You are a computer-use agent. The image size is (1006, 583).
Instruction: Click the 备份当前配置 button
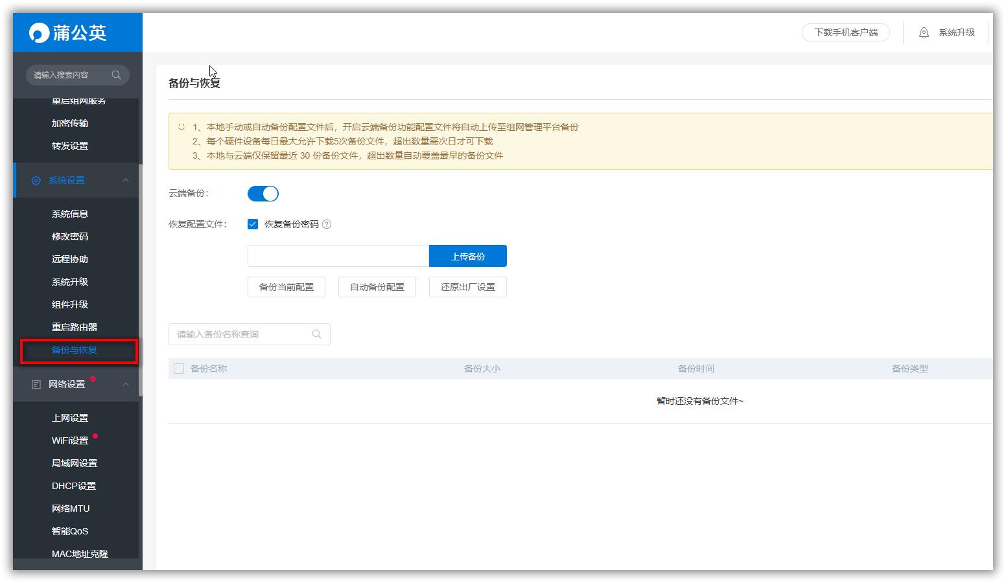click(x=286, y=286)
